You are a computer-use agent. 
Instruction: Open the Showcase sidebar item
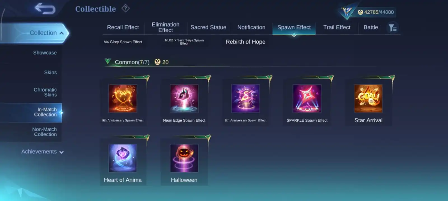tap(45, 53)
